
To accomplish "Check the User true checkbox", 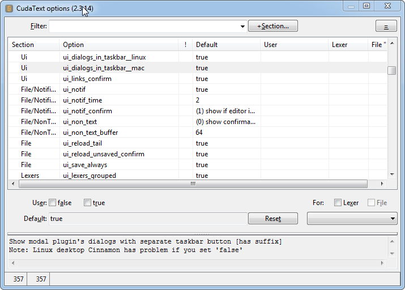I will (x=87, y=203).
